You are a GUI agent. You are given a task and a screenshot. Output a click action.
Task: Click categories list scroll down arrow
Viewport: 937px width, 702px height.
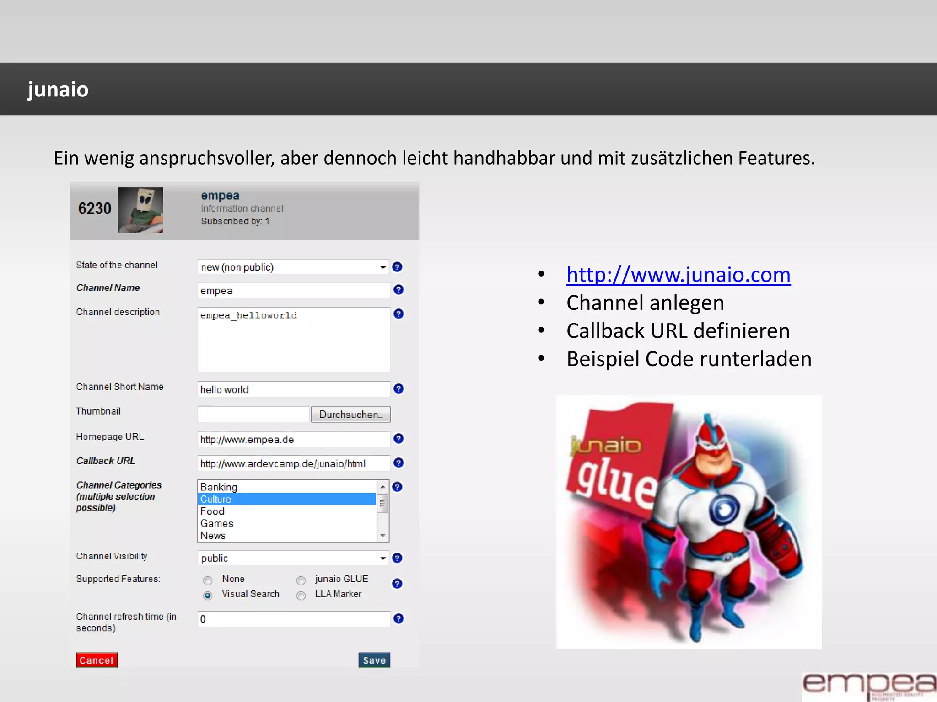pos(383,536)
